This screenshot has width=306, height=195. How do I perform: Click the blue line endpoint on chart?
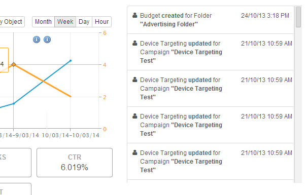coord(71,61)
